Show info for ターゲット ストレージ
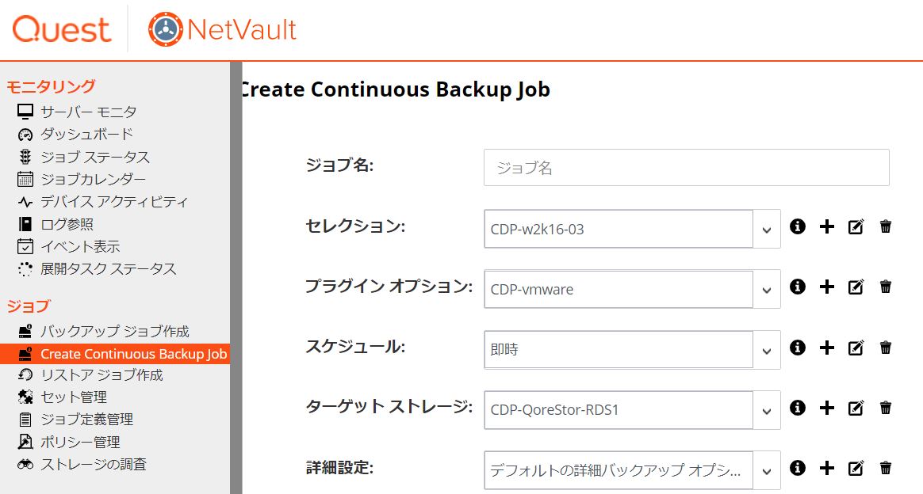 798,408
